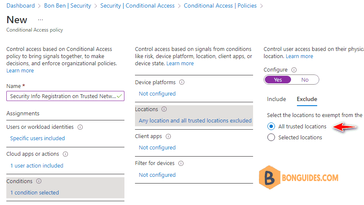Click the info icon beside Locations

(x=164, y=109)
